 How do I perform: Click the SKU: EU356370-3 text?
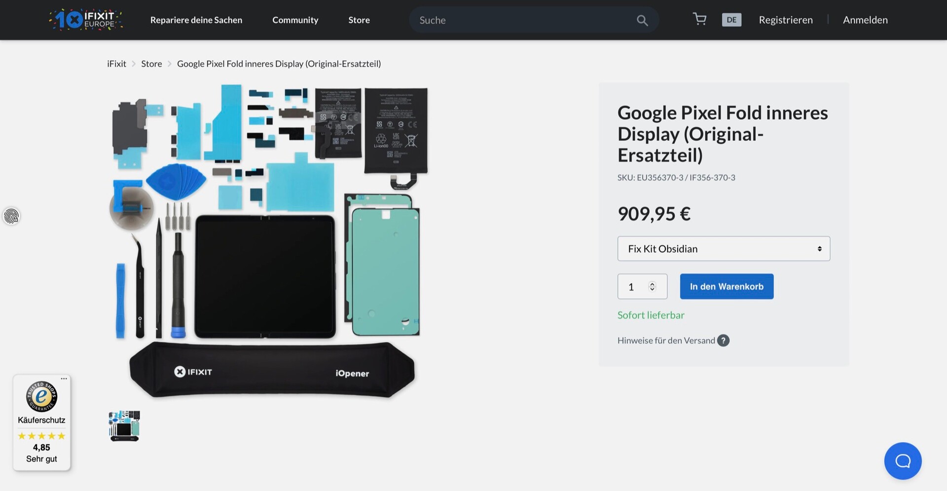pos(676,177)
